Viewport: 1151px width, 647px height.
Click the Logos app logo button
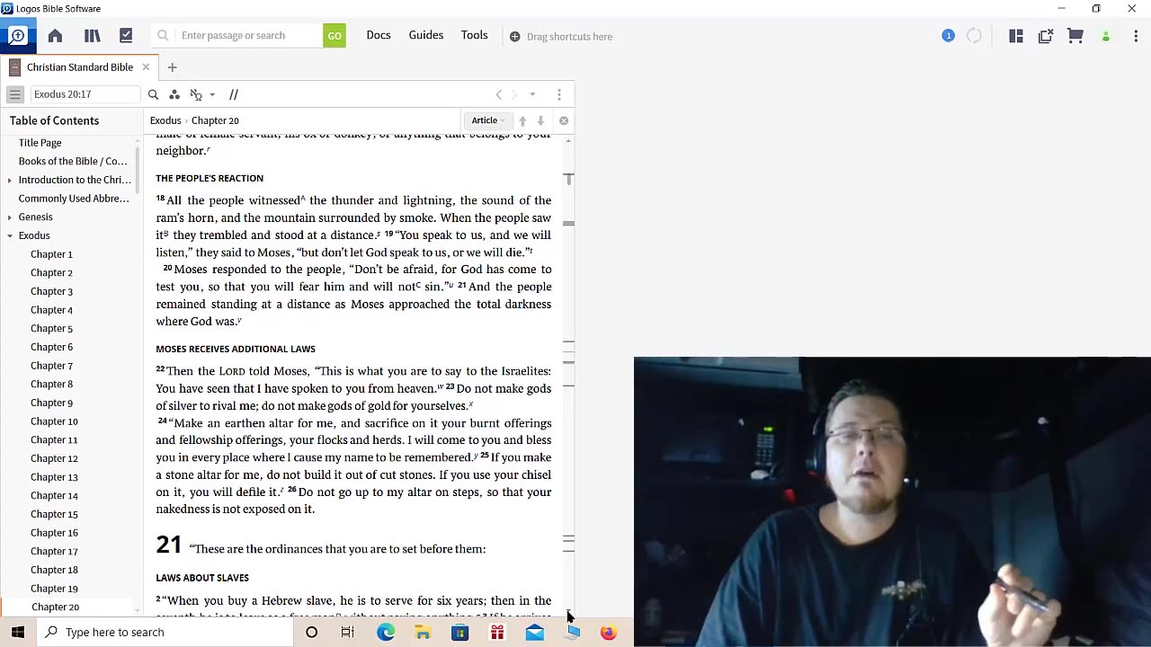17,36
